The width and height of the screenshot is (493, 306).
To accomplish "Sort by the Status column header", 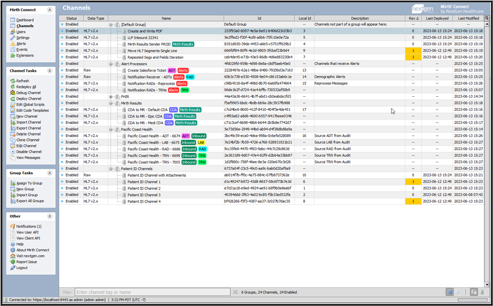I will pos(71,19).
